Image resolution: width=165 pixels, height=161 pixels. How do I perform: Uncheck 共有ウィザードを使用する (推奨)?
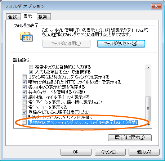(x=24, y=92)
